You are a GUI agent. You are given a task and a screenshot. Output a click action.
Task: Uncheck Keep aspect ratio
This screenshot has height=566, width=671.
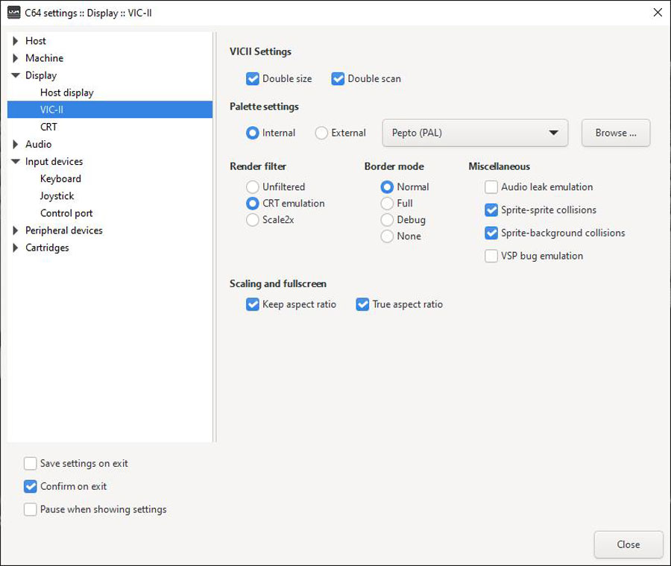click(253, 304)
